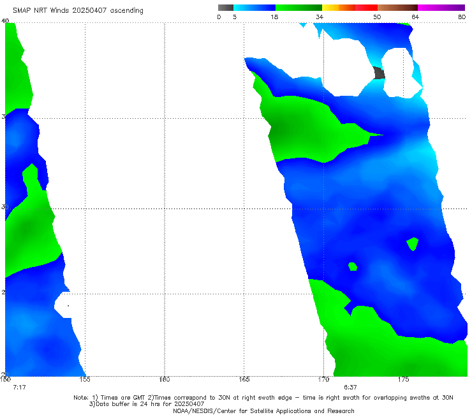Click the magenta 64-80 segment of the color bar

pos(441,8)
